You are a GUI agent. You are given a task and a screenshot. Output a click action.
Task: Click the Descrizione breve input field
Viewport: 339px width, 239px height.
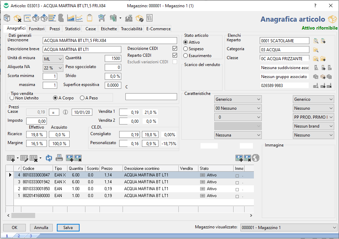click(82, 50)
